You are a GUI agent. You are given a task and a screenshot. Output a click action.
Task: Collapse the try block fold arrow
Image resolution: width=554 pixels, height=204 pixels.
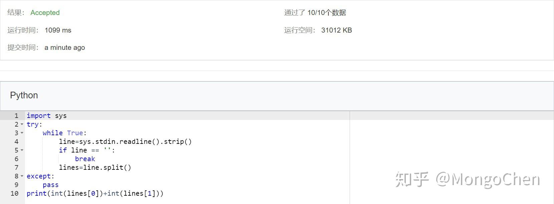[22, 124]
